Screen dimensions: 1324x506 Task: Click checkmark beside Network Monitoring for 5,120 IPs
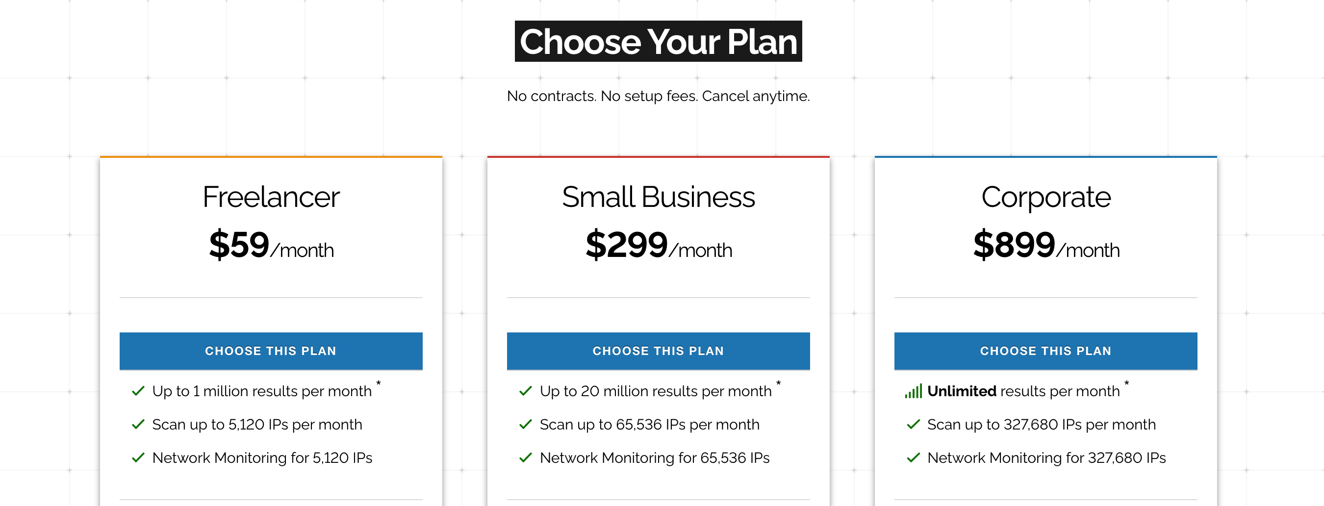point(138,458)
